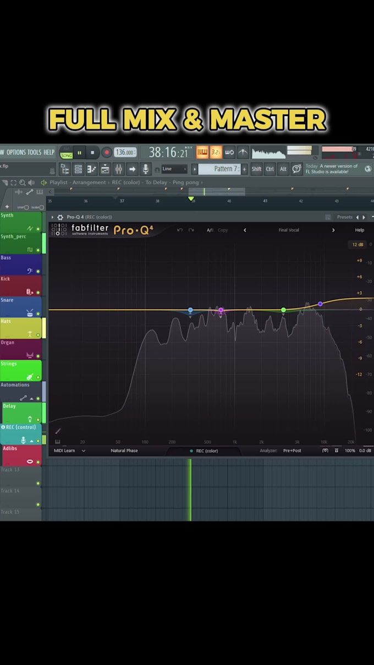Click the microphone recording icon in toolbar

click(146, 169)
